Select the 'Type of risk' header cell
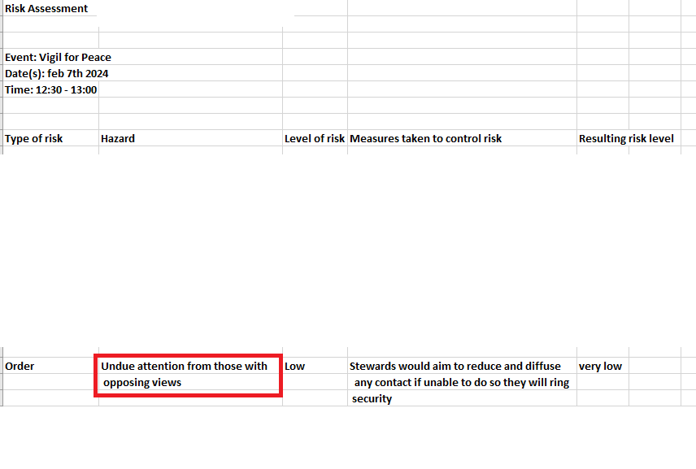The image size is (696, 469). pyautogui.click(x=50, y=138)
